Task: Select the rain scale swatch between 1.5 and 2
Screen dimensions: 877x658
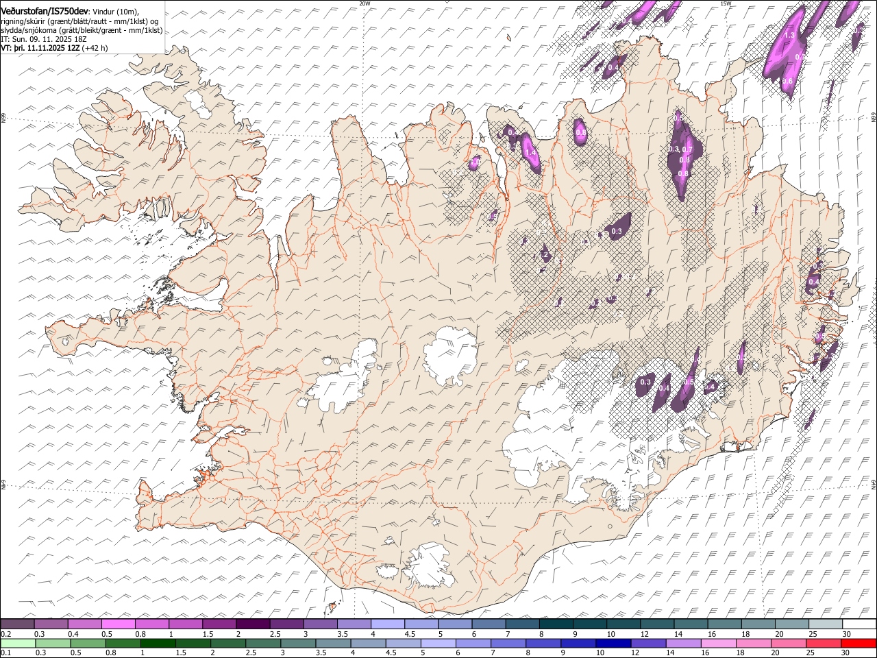Action: tap(193, 643)
